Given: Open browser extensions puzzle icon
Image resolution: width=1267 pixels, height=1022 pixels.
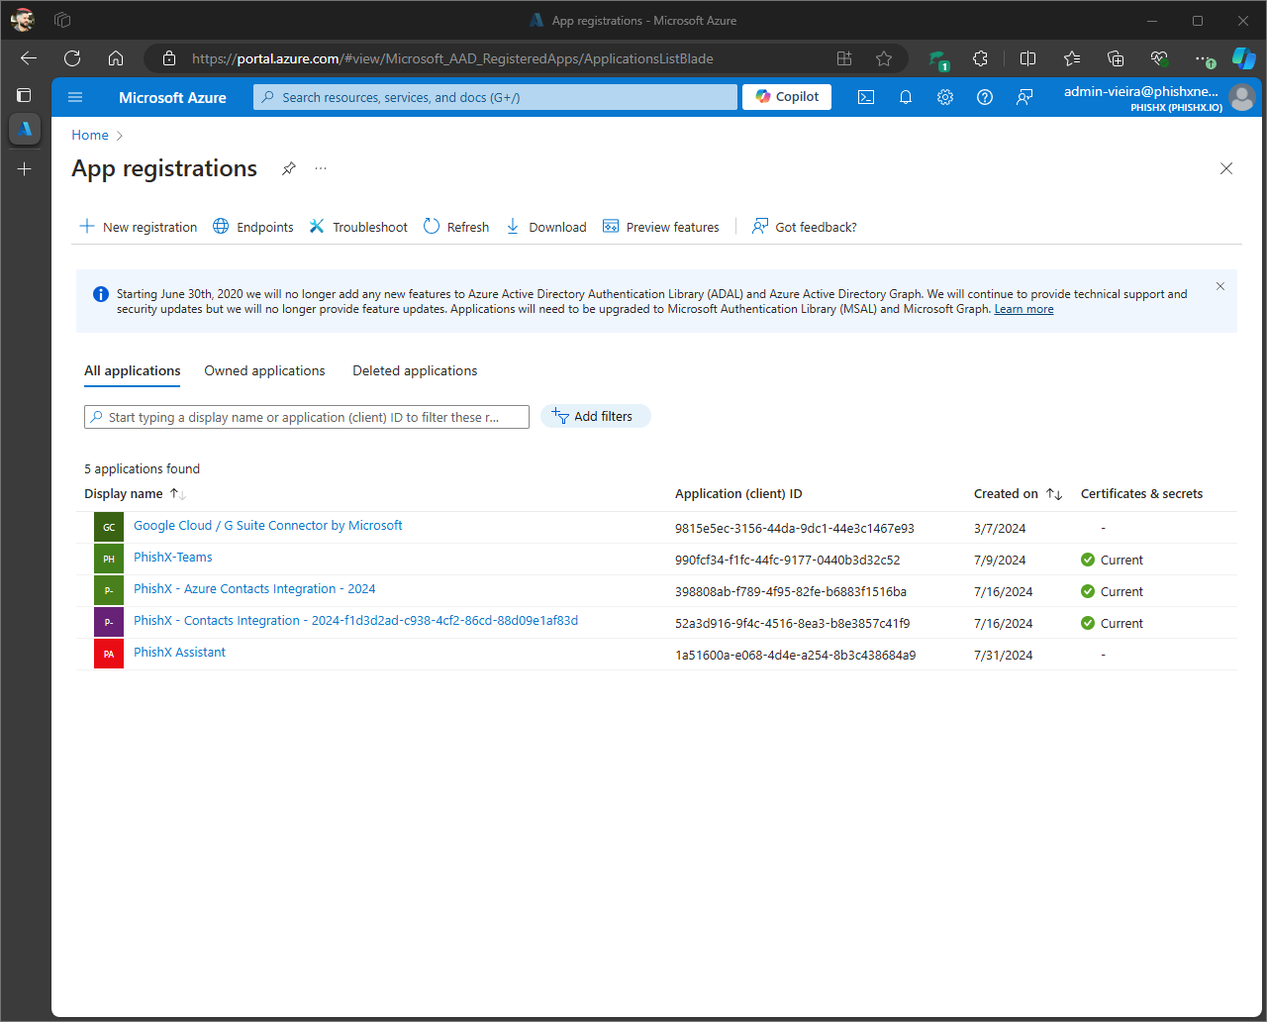Looking at the screenshot, I should tap(980, 58).
